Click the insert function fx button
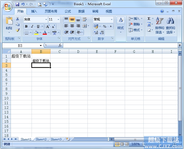 click(60, 45)
